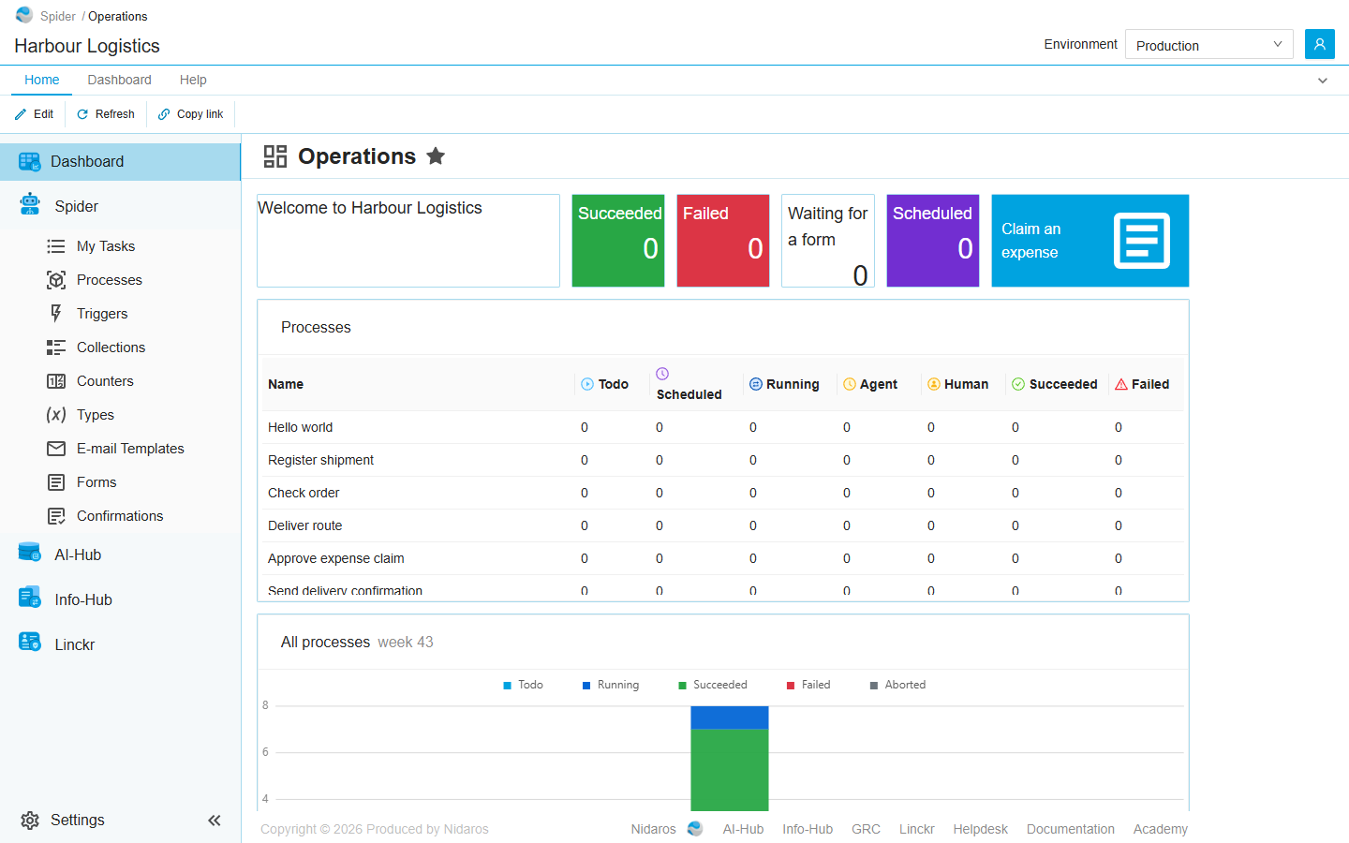Open the Helpdesk footer link
The width and height of the screenshot is (1349, 843).
tap(980, 829)
